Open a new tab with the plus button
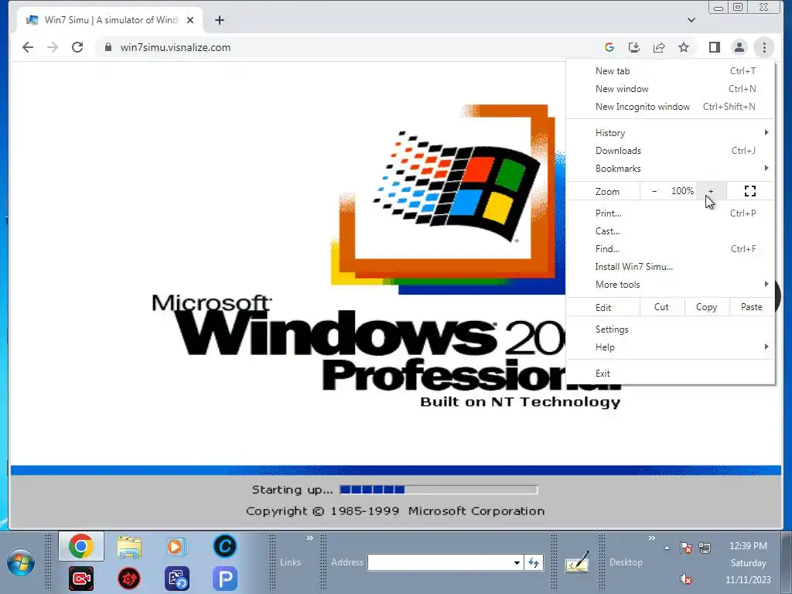This screenshot has width=792, height=594. pos(219,20)
